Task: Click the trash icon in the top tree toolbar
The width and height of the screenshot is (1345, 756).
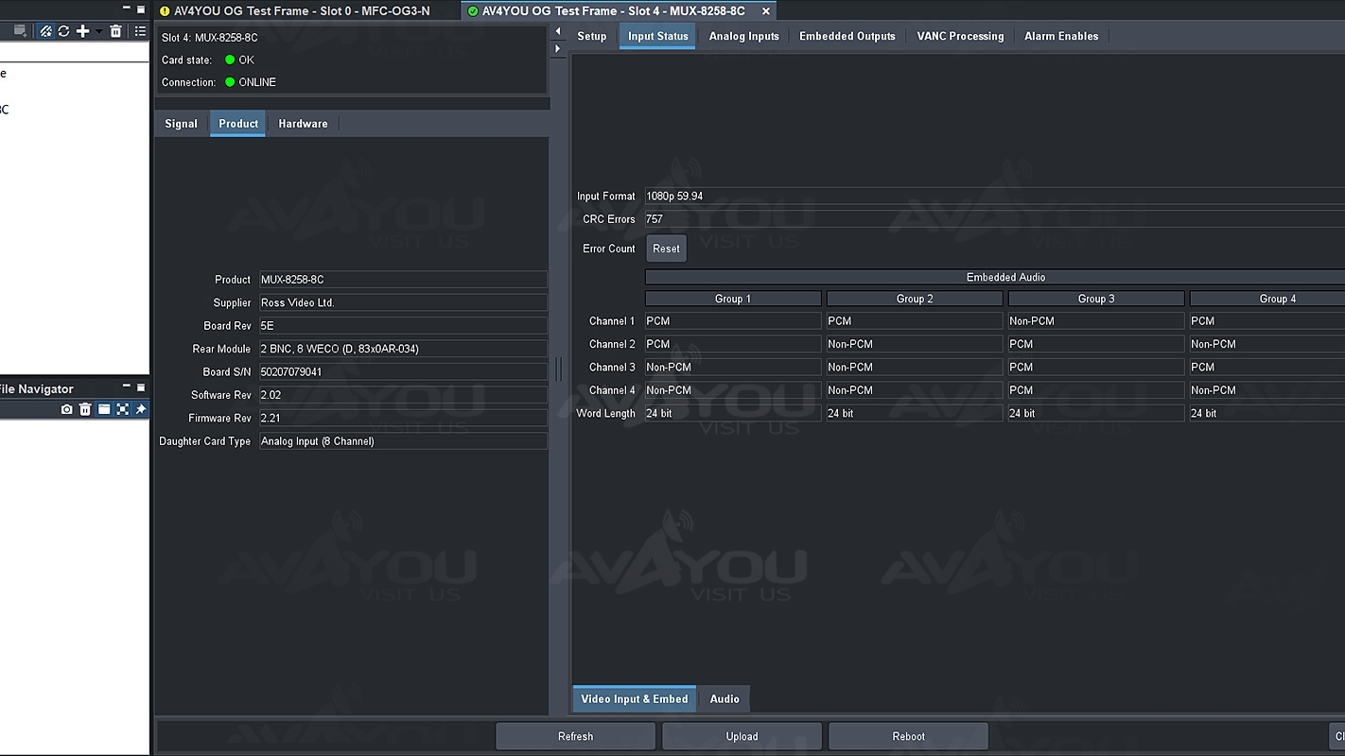Action: 115,31
